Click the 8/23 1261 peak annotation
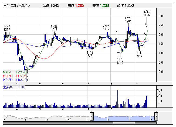The width and height of the screenshot is (176, 127). click(x=128, y=19)
